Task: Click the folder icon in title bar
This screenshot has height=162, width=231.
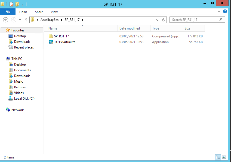Action: (2, 4)
